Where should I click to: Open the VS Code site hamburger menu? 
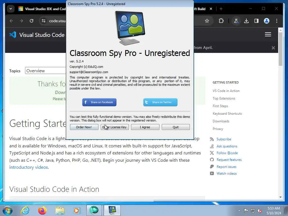(x=268, y=34)
